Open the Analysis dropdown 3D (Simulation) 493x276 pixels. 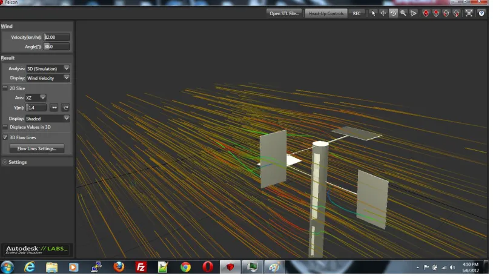pos(48,69)
